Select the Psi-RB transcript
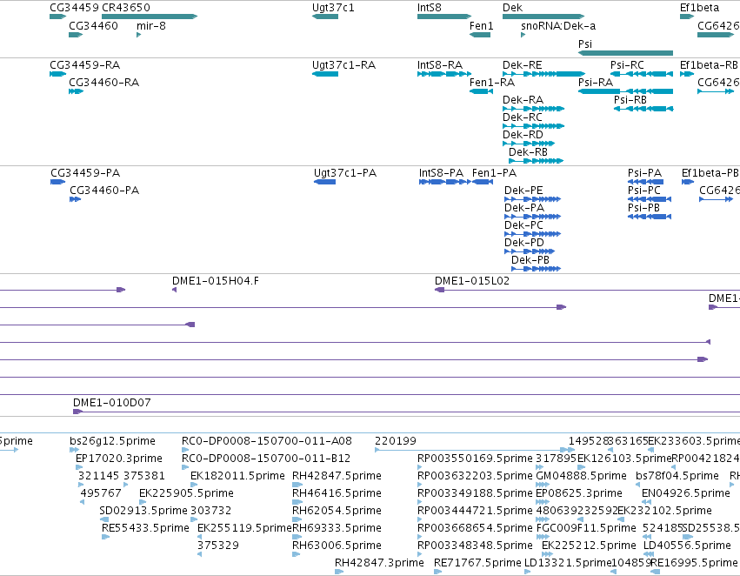 (x=643, y=109)
